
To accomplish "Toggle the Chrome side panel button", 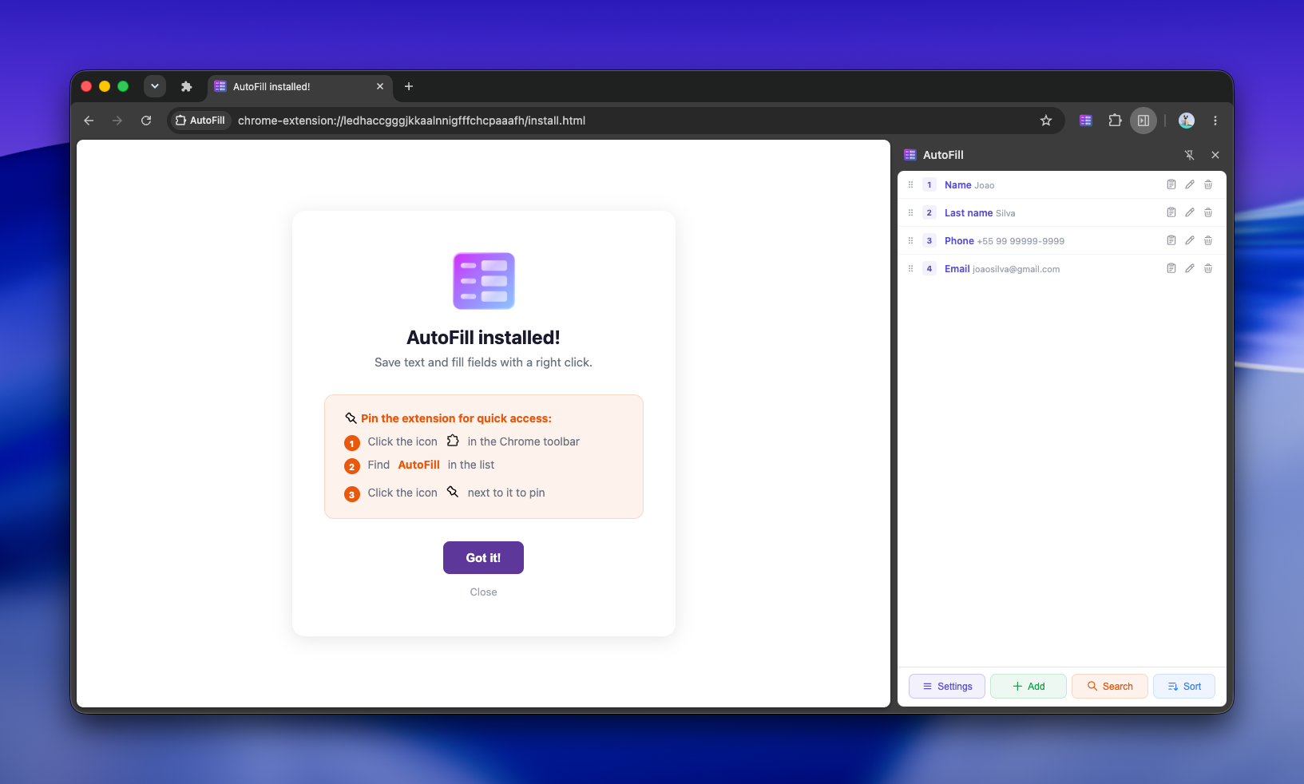I will tap(1143, 121).
